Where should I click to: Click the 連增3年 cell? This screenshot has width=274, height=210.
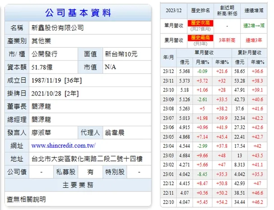point(254,41)
